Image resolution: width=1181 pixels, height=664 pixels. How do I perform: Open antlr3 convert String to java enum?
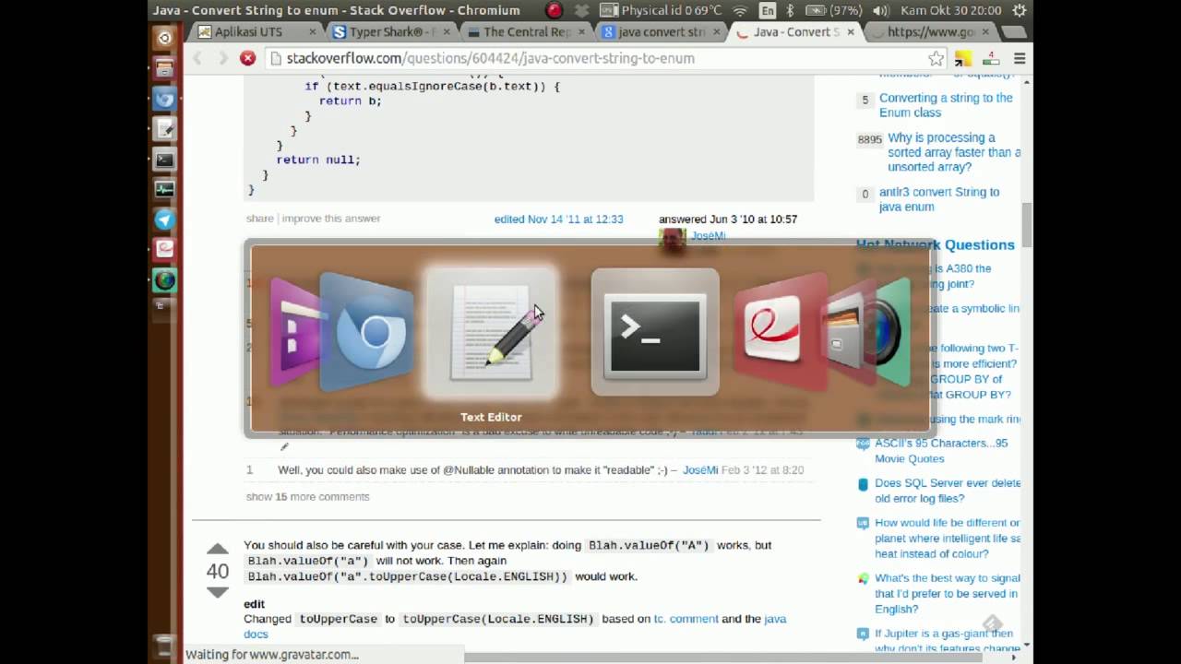[x=939, y=199]
